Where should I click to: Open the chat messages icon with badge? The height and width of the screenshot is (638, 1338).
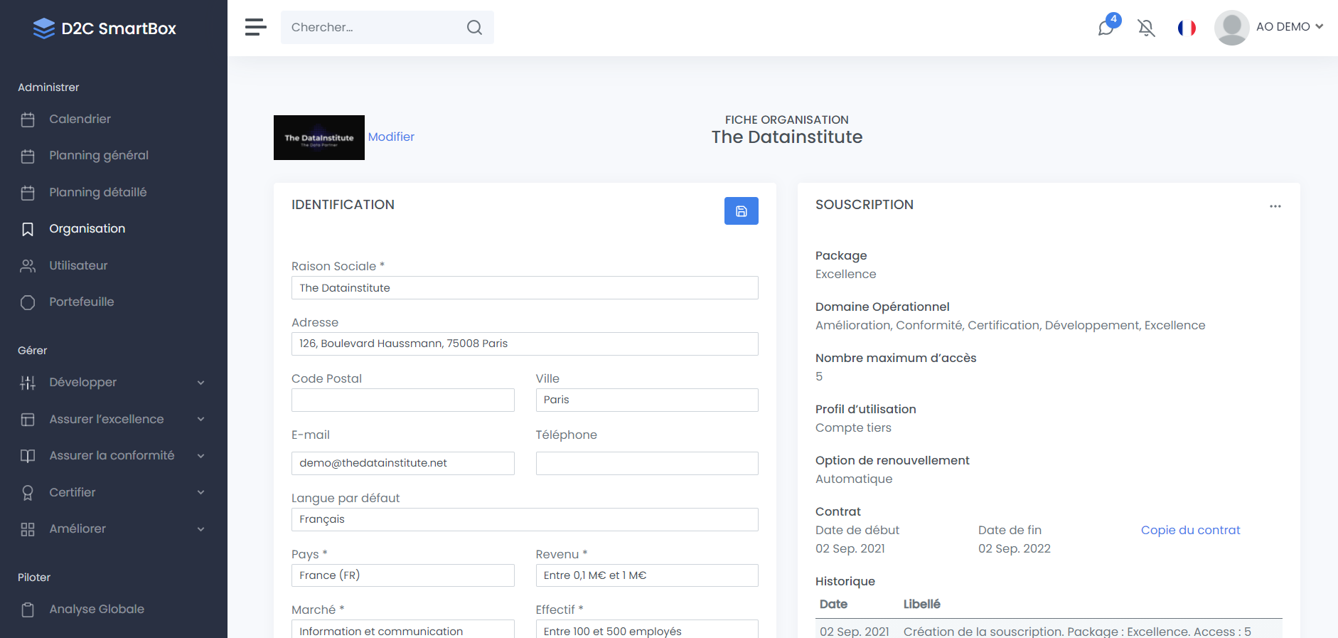(1106, 28)
